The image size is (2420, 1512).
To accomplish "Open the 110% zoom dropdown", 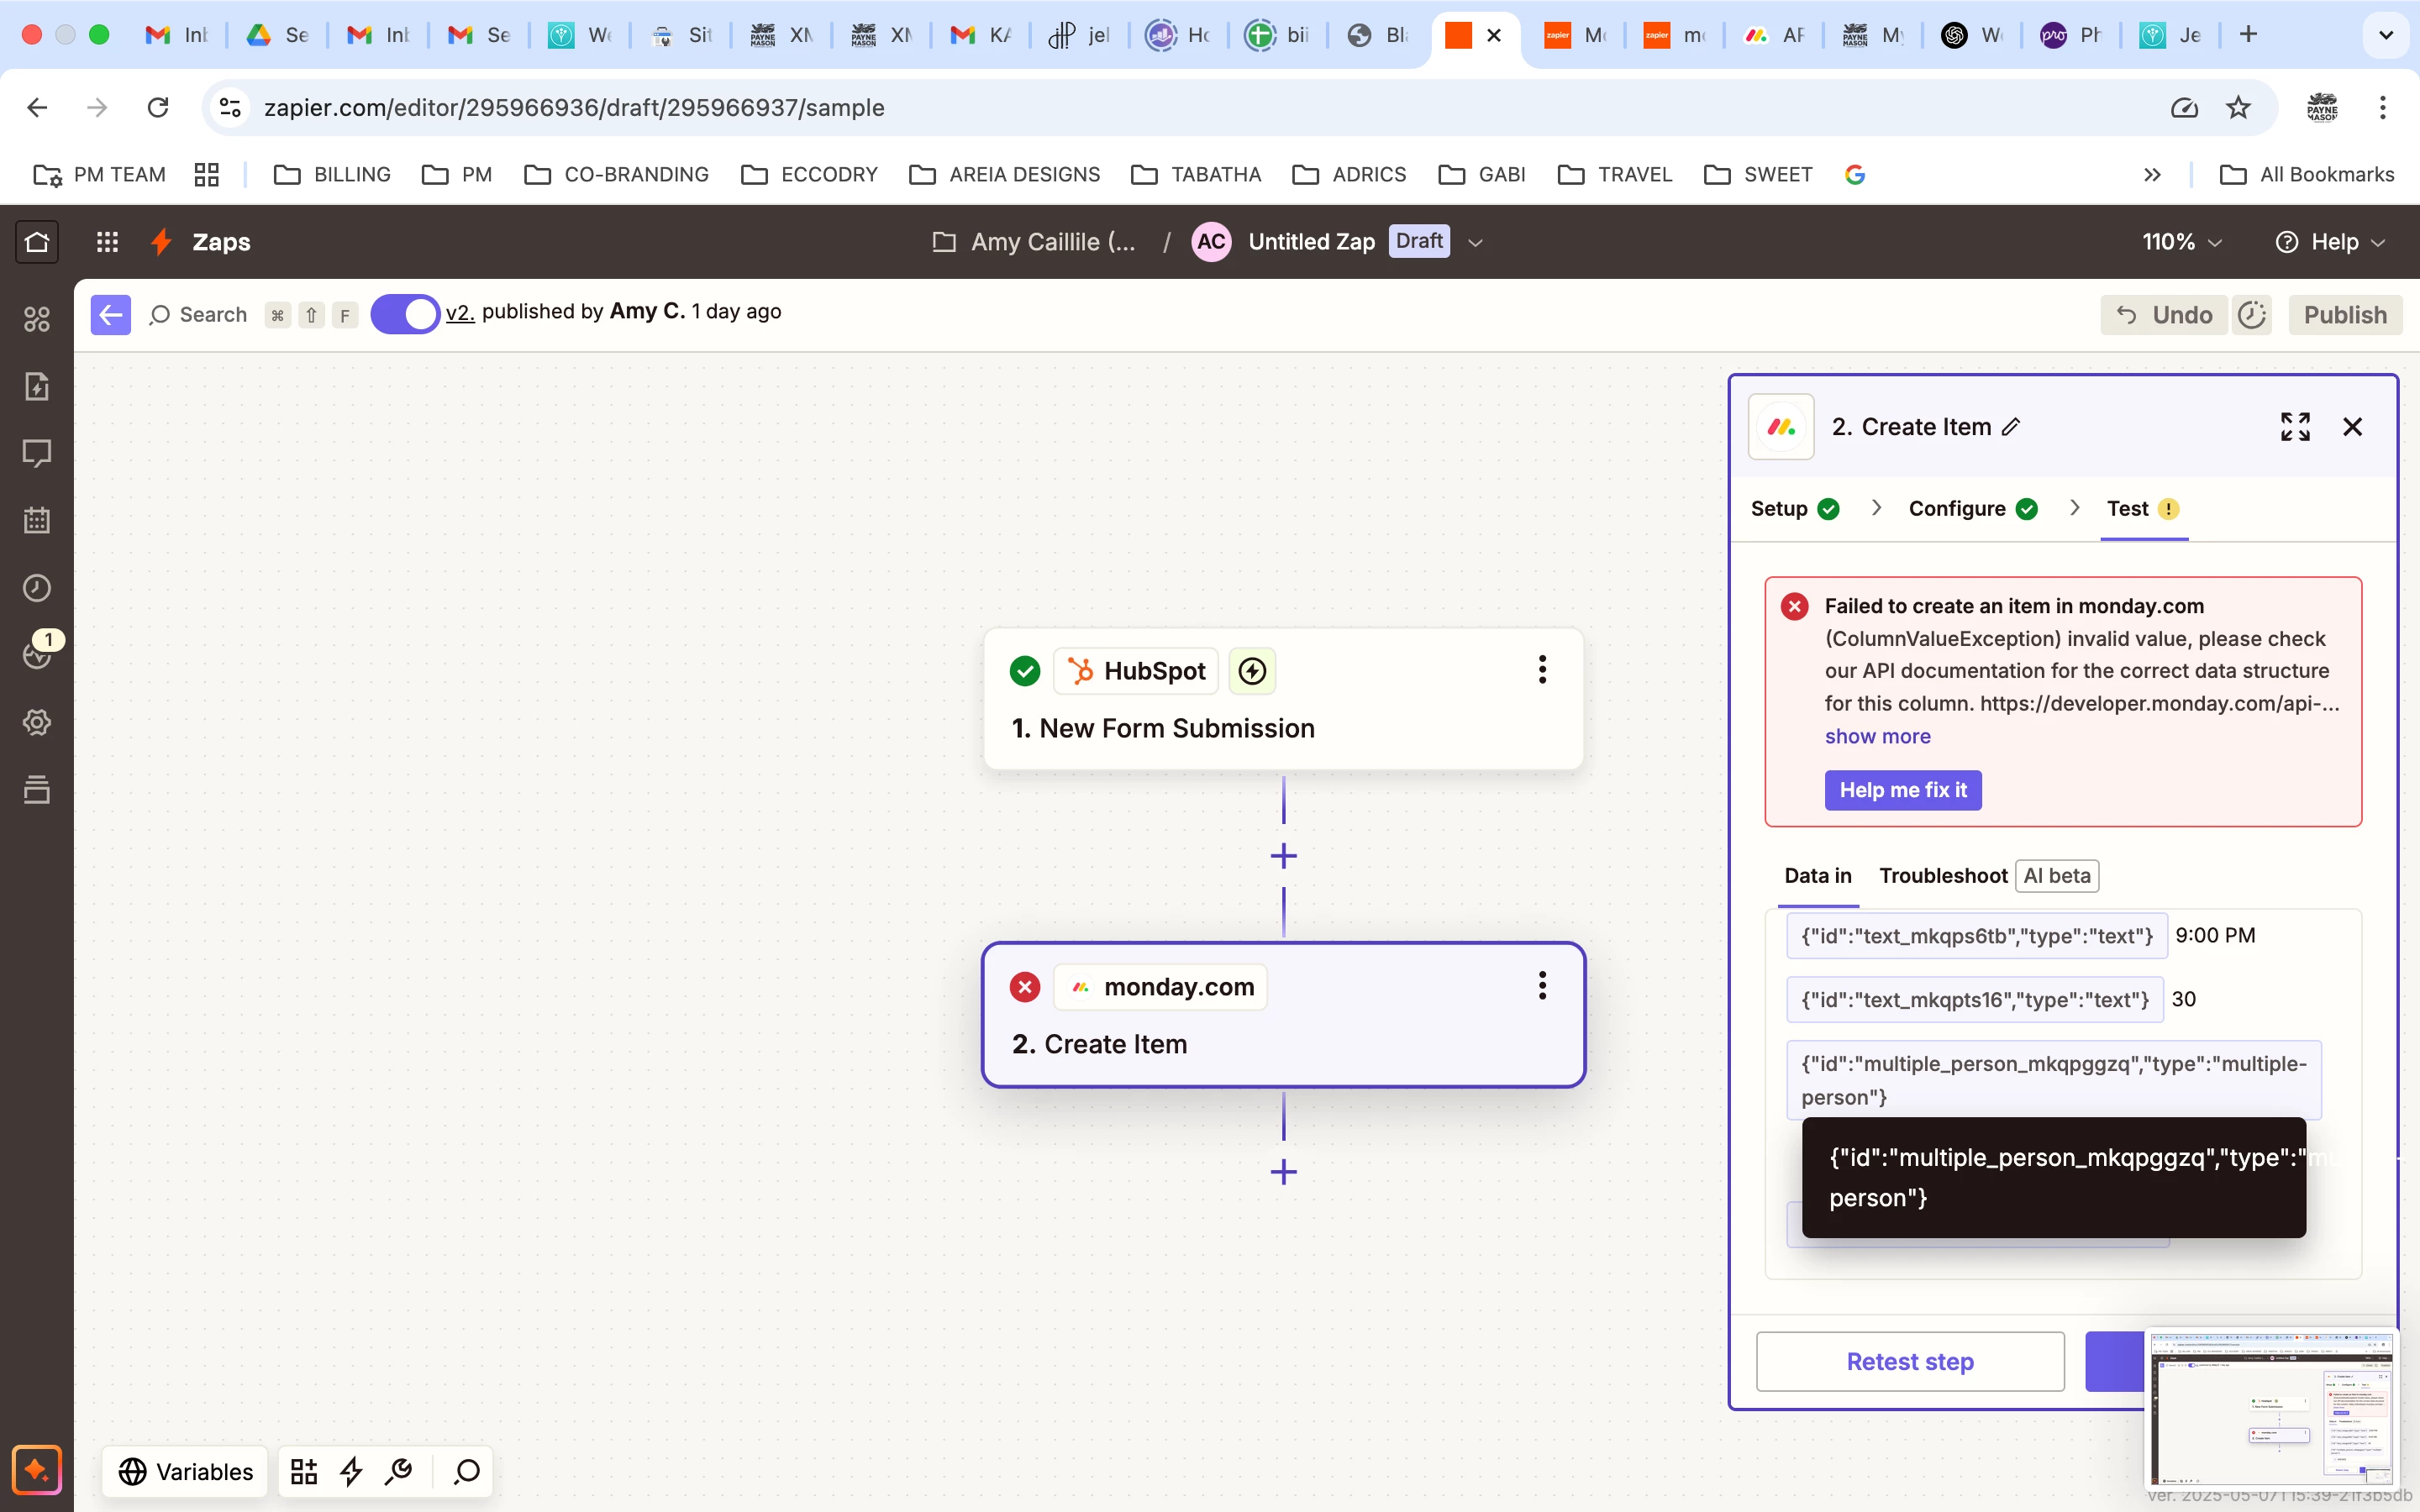I will click(x=2182, y=242).
